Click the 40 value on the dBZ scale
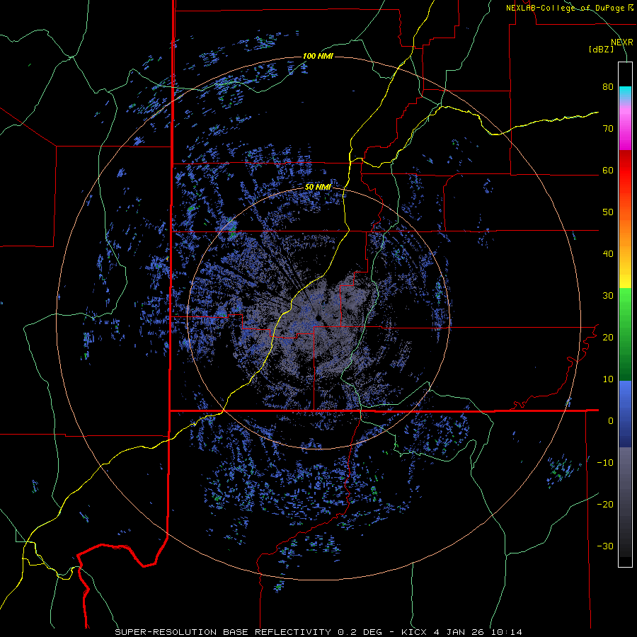 click(x=608, y=254)
